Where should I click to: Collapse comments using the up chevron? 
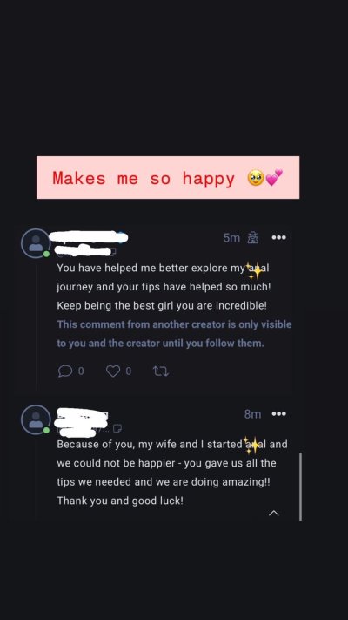[x=273, y=514]
